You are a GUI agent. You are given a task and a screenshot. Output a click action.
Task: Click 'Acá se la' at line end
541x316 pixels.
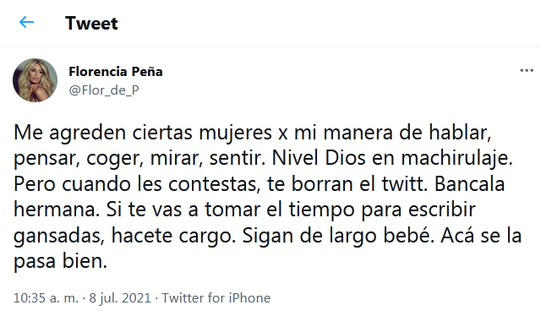(481, 236)
